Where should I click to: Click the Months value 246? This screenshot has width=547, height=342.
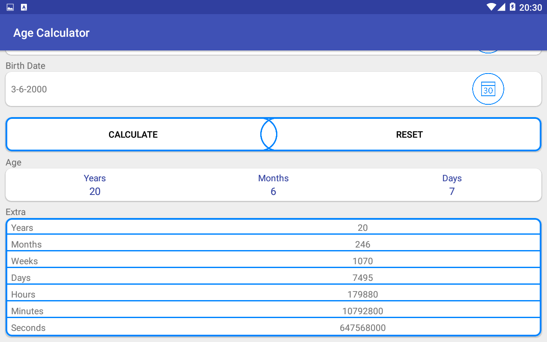(363, 245)
